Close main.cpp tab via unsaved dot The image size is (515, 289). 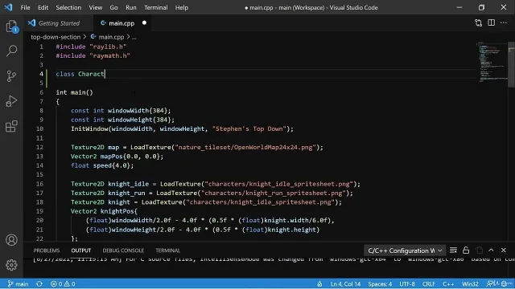[144, 23]
